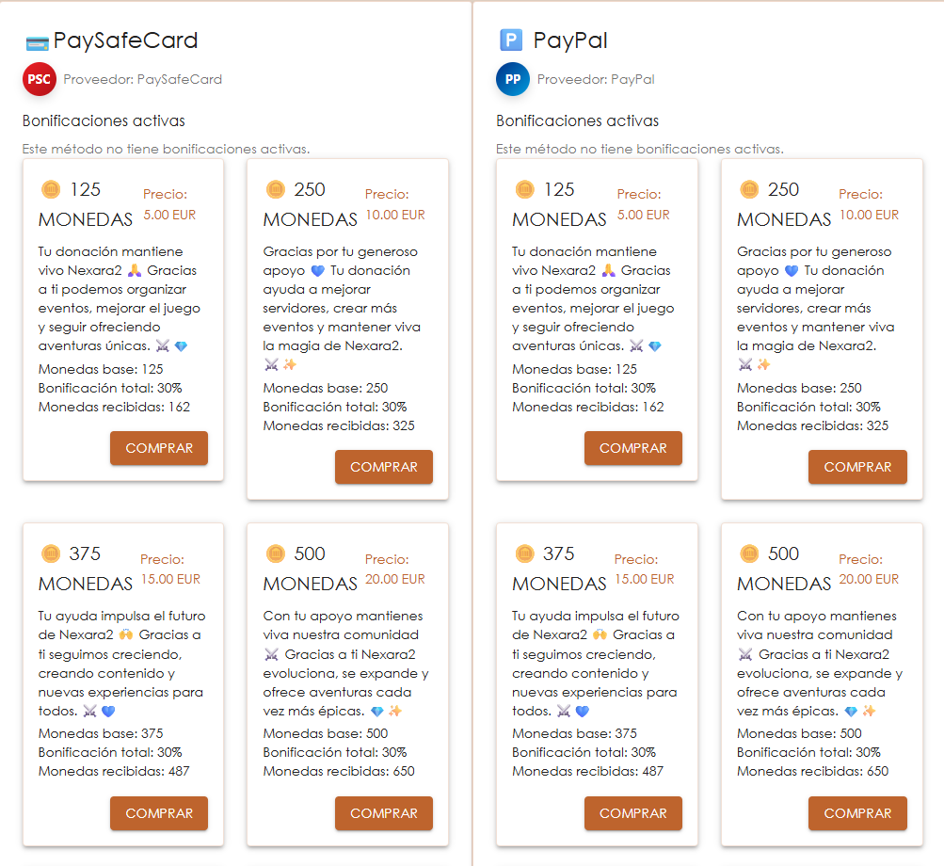Hit Comprar on PaySafeCard 500 Monedas
This screenshot has height=866, width=944.
384,813
